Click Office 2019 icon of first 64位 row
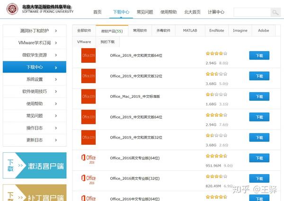 89,55
